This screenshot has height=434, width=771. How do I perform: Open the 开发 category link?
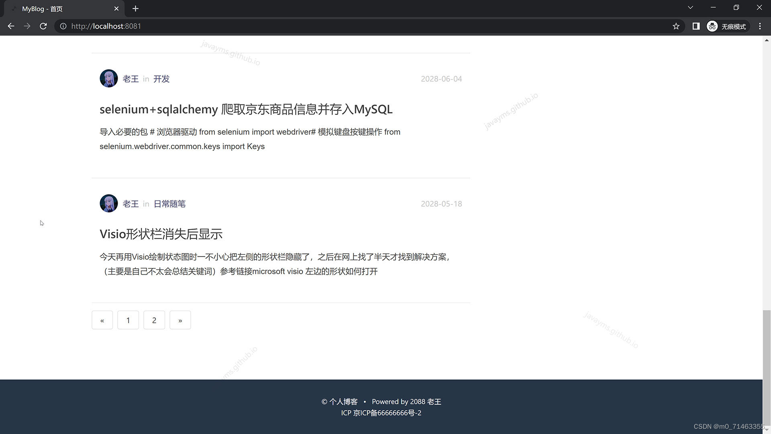161,79
